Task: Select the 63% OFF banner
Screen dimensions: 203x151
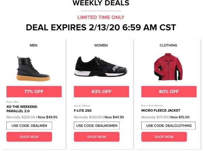Action: point(101,92)
